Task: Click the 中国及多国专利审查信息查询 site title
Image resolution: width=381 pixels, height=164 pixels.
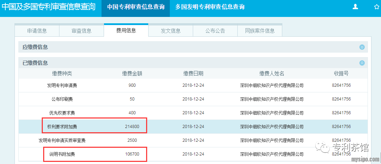Action: tap(49, 7)
